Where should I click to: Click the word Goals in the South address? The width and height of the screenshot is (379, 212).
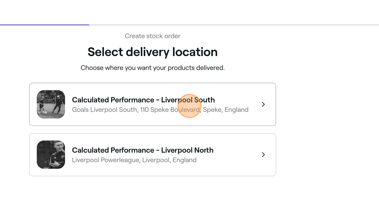(x=80, y=110)
